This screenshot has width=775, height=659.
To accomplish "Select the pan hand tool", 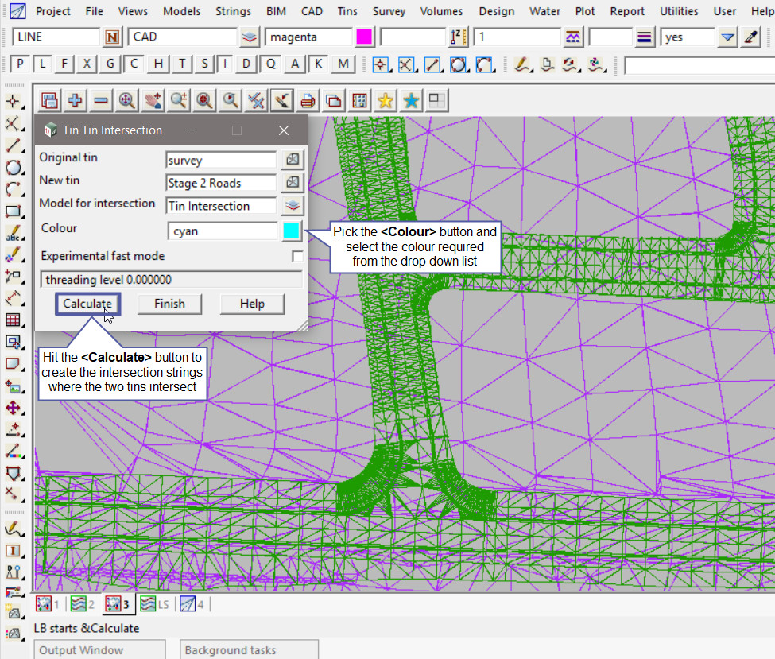I will coord(153,100).
